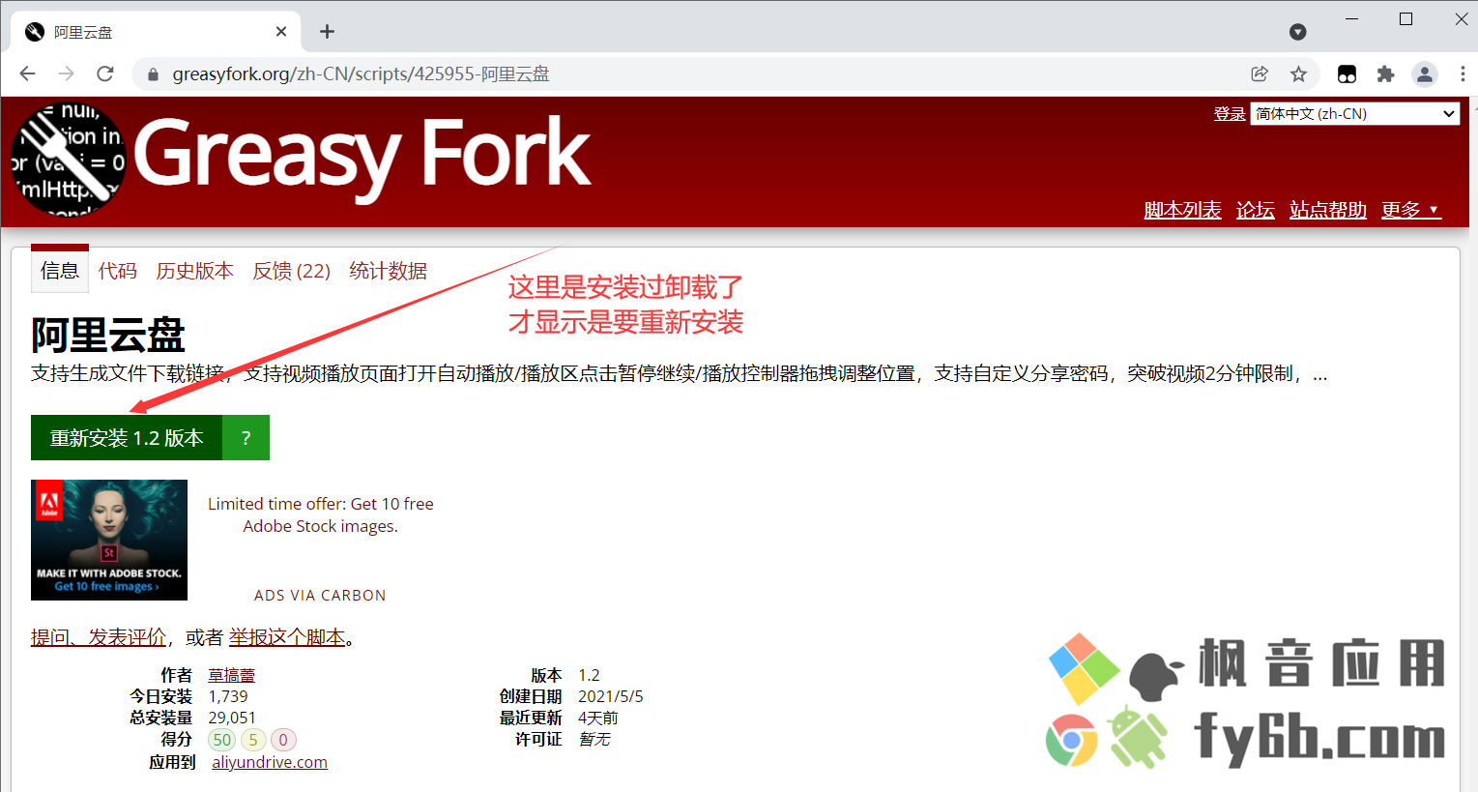Select the 信息 tab
The image size is (1478, 792).
[60, 270]
